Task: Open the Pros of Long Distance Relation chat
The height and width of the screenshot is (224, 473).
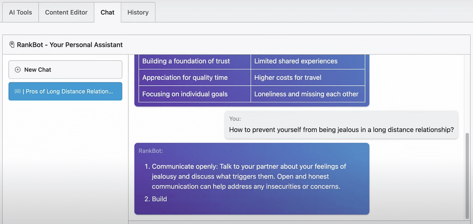Action: (65, 91)
